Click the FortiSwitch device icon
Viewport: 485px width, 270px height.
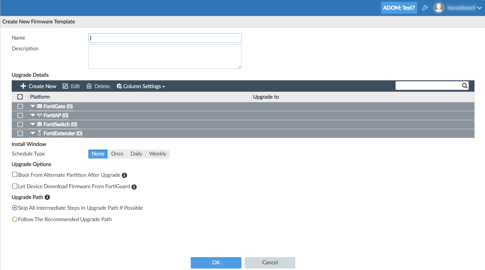[40, 124]
